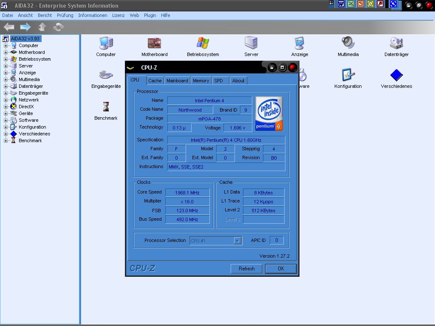This screenshot has width=435, height=326.
Task: Go forward with the blue right arrow
Action: (25, 27)
